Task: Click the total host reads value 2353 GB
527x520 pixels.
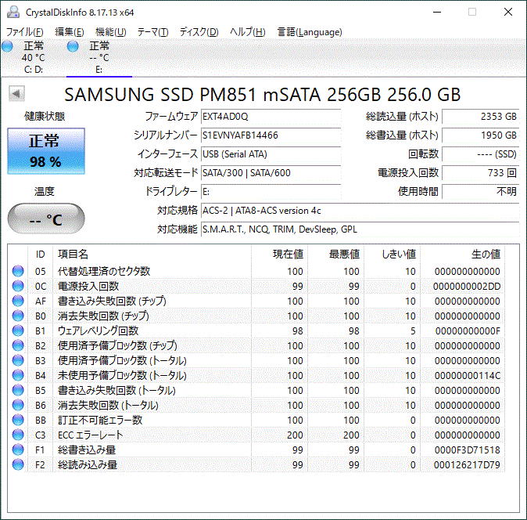Action: coord(481,117)
